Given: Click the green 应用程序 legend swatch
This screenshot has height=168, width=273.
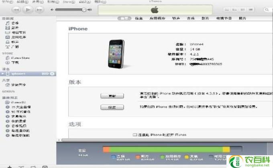Looking at the screenshot, I should pyautogui.click(x=162, y=157).
